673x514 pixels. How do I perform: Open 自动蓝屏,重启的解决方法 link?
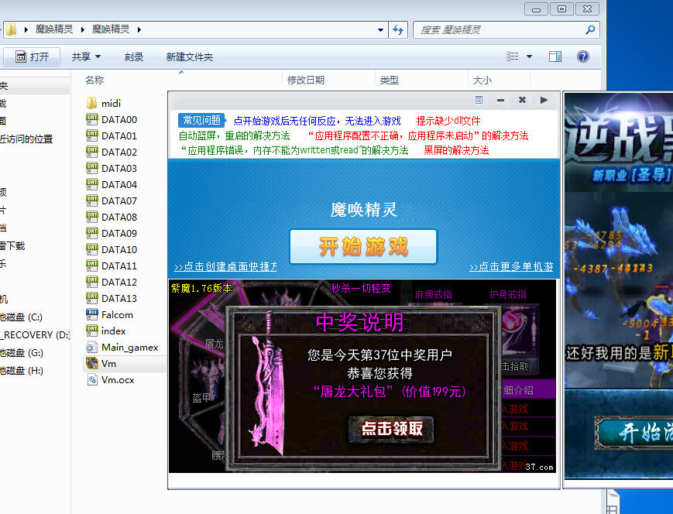click(x=235, y=135)
